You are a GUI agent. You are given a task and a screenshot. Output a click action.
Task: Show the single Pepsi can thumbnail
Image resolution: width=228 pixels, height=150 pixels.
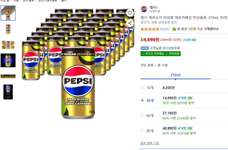(8, 29)
